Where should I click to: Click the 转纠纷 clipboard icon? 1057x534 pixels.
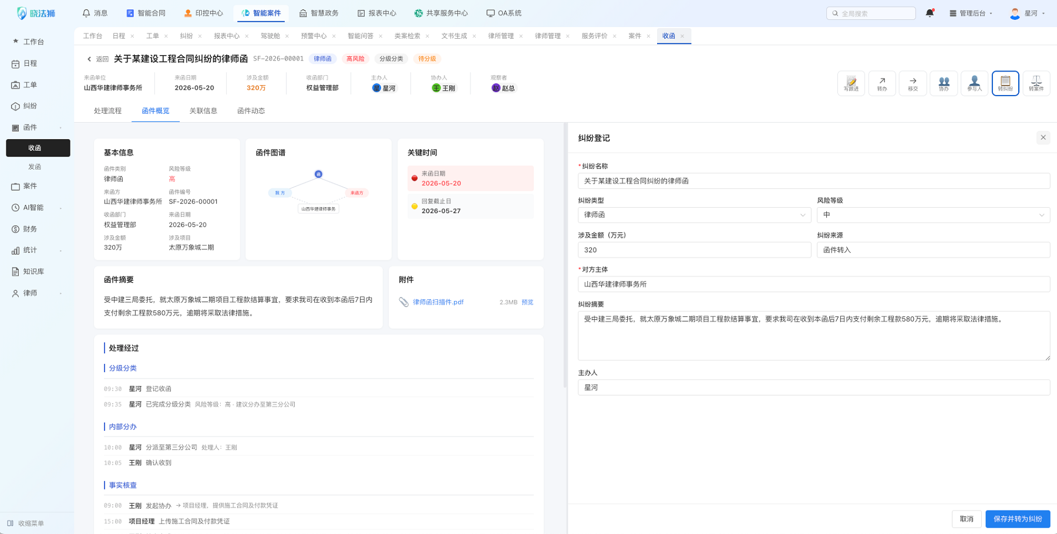[x=1005, y=83]
